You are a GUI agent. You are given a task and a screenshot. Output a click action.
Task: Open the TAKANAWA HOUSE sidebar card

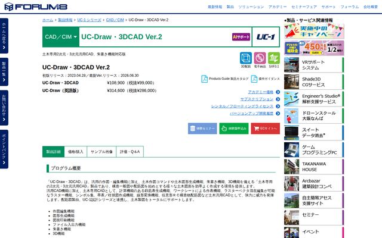314,167
